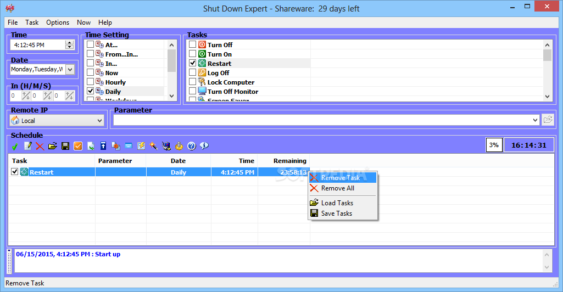
Task: Open the Now menu
Action: coord(83,23)
